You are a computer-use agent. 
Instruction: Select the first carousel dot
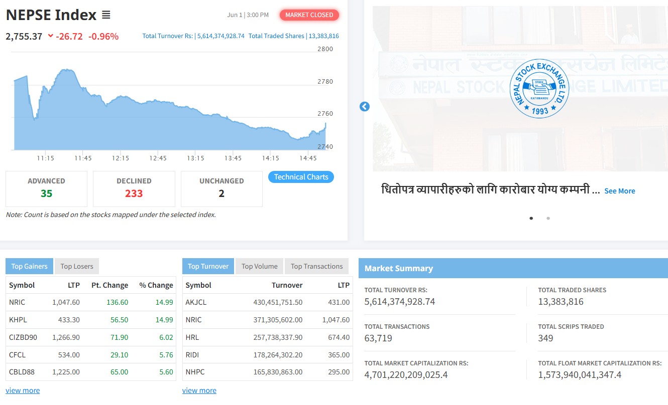pos(531,218)
